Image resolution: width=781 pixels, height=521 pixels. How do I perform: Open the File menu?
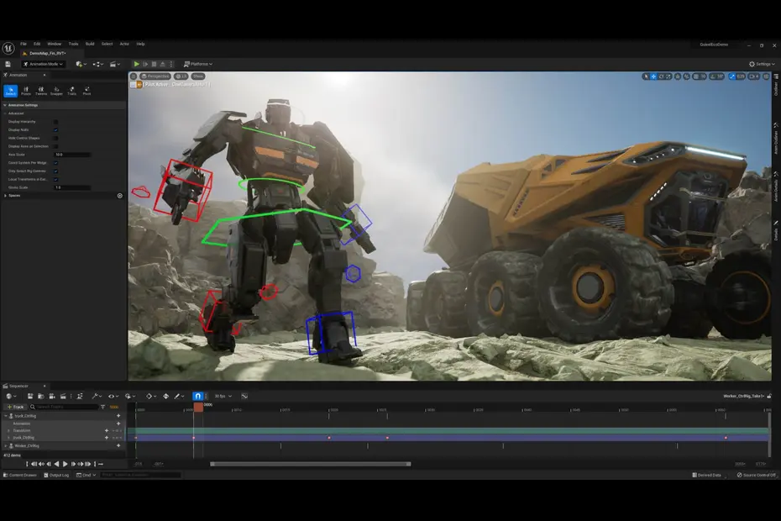tap(24, 44)
